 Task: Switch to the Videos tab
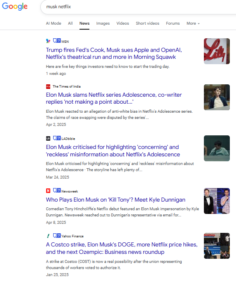pyautogui.click(x=123, y=23)
